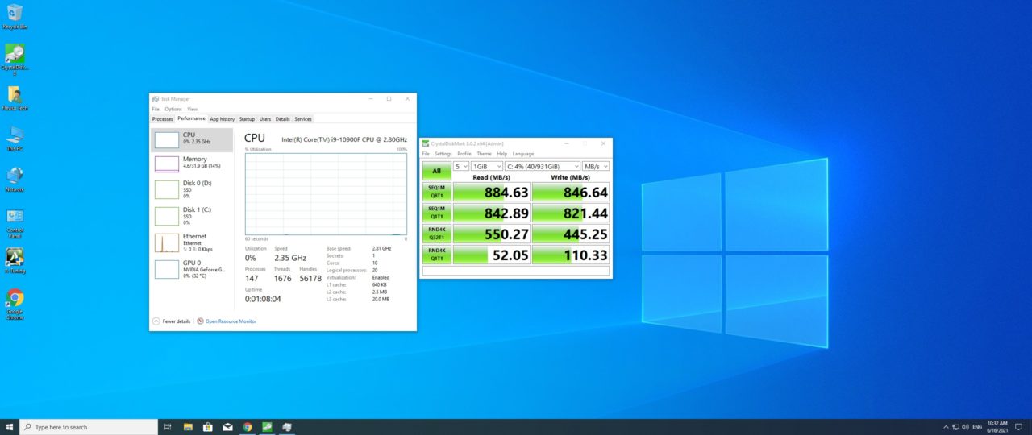Viewport: 1032px width, 435px height.
Task: Switch to the App history tab
Action: [222, 119]
